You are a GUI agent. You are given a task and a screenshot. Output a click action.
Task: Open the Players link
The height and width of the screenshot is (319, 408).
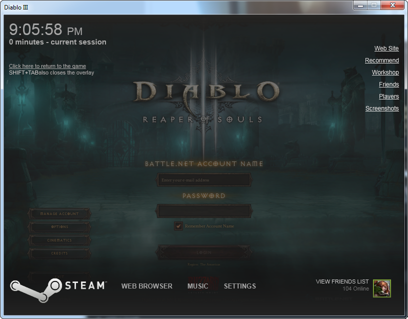[x=388, y=96]
